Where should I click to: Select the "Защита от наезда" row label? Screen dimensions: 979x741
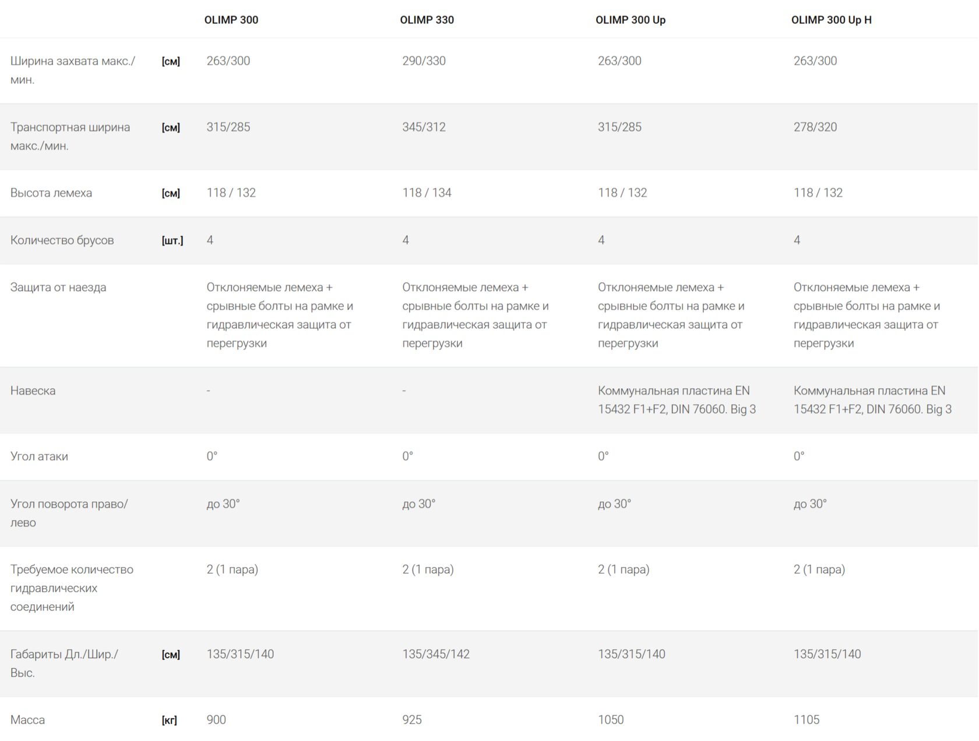tap(58, 288)
